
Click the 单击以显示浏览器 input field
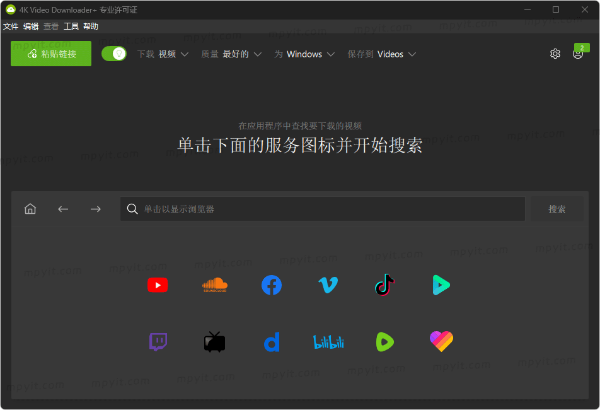(323, 209)
